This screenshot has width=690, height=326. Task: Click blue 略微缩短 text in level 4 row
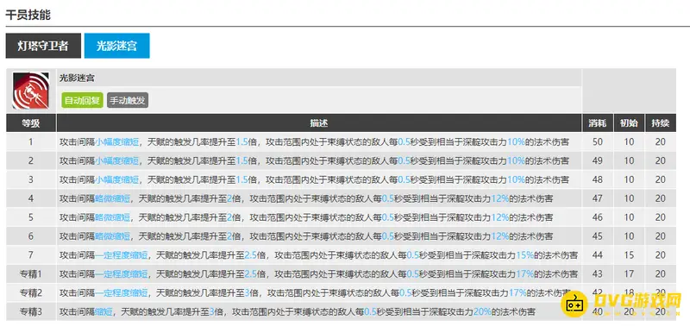(x=113, y=199)
